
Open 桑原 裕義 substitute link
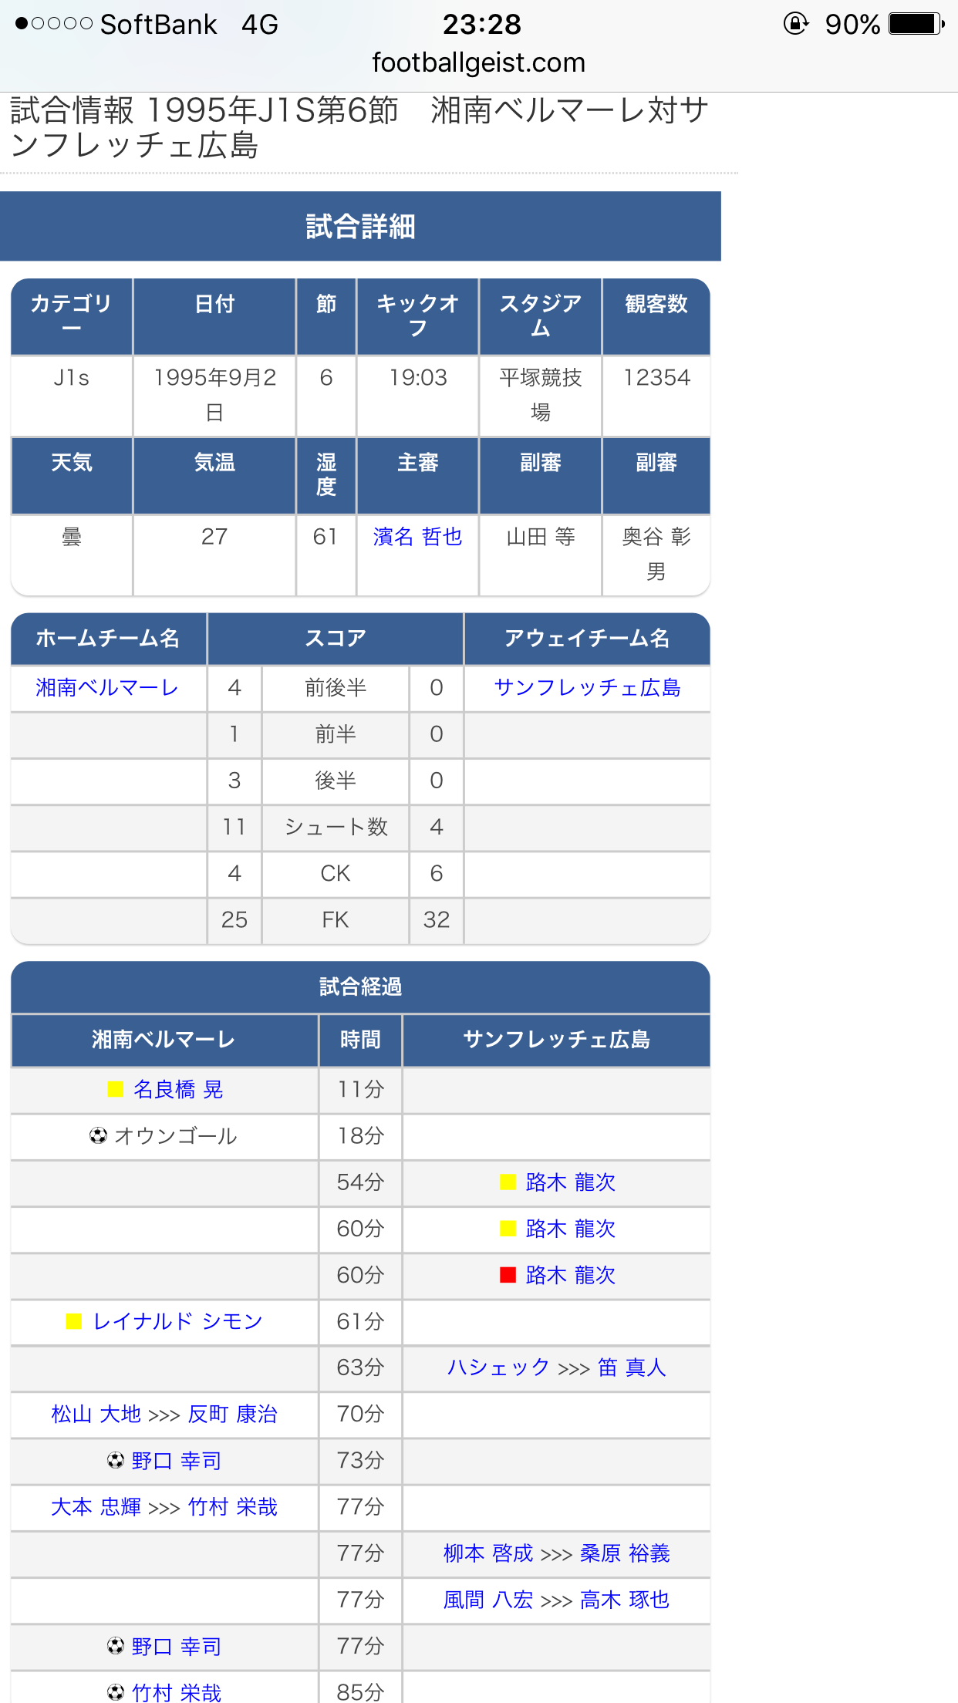(x=625, y=1553)
